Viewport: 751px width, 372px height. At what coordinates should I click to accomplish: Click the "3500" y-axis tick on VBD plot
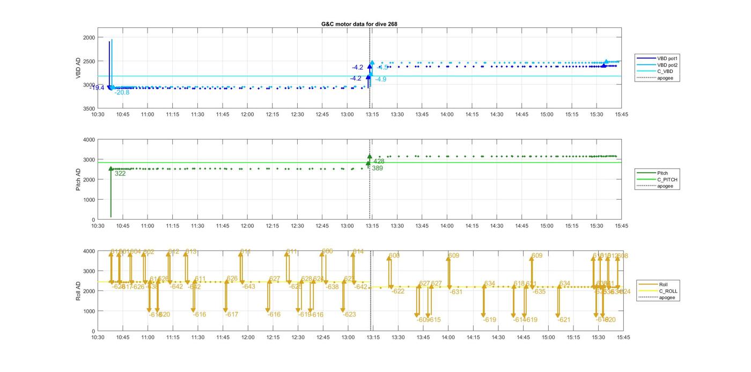tap(89, 108)
